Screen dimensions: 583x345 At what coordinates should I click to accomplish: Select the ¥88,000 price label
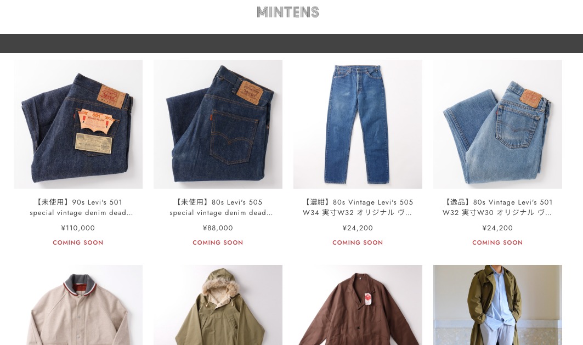(218, 228)
